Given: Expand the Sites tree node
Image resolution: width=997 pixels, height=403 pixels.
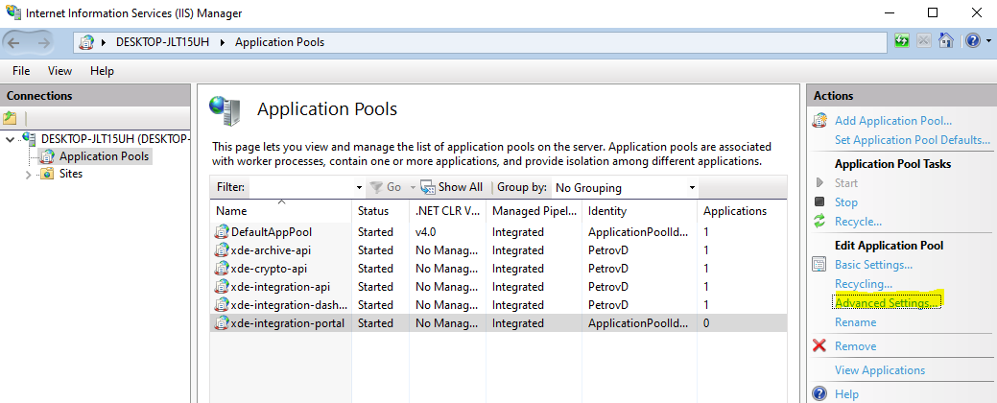Looking at the screenshot, I should tap(28, 175).
